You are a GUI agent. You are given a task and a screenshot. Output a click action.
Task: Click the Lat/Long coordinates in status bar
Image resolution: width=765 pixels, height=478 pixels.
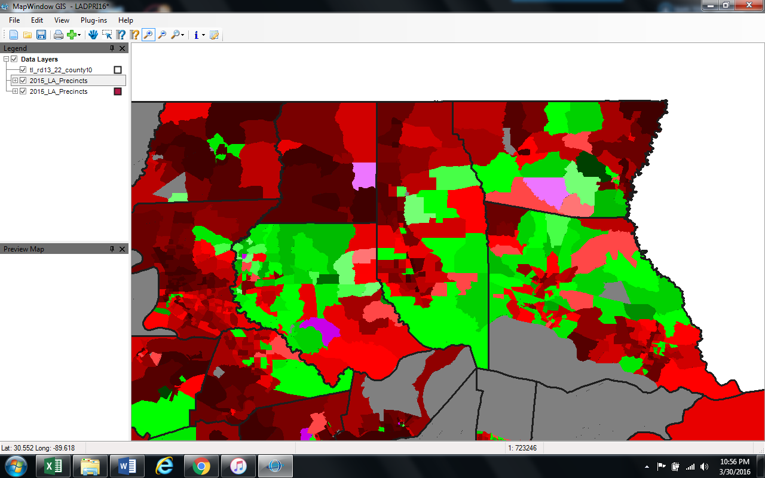38,448
